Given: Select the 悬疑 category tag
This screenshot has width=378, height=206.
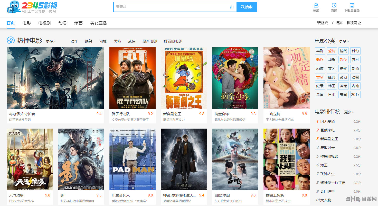Looking at the screenshot, I should (x=343, y=68).
